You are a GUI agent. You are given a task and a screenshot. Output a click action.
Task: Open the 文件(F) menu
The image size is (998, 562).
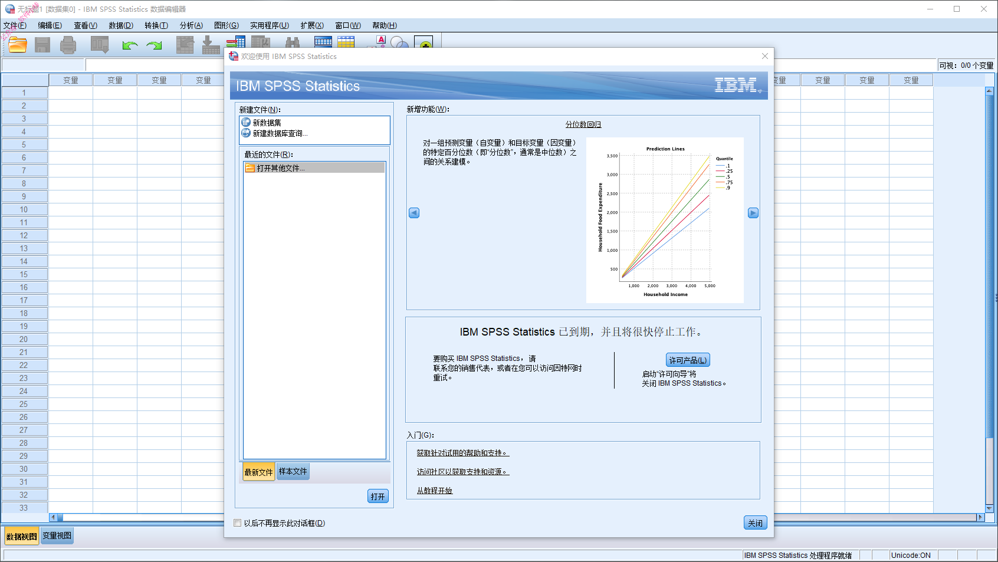15,25
